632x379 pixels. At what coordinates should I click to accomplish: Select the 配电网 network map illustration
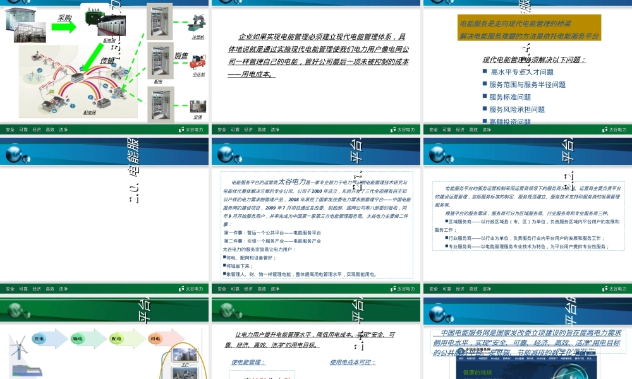pos(78,81)
